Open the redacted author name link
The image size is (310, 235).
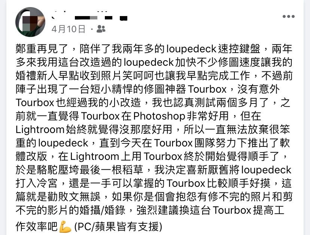(89, 17)
